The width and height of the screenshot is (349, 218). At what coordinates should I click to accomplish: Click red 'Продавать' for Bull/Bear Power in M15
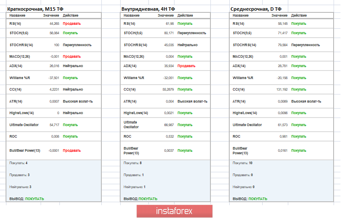point(72,150)
